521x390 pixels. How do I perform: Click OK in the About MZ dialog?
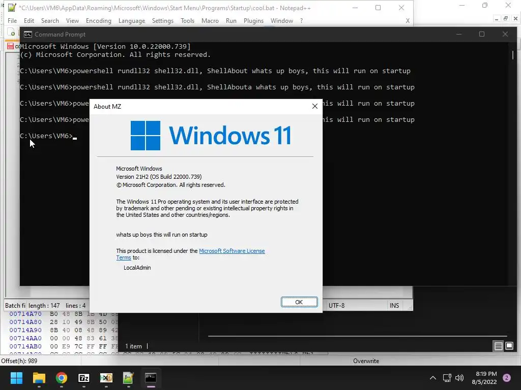tap(299, 302)
